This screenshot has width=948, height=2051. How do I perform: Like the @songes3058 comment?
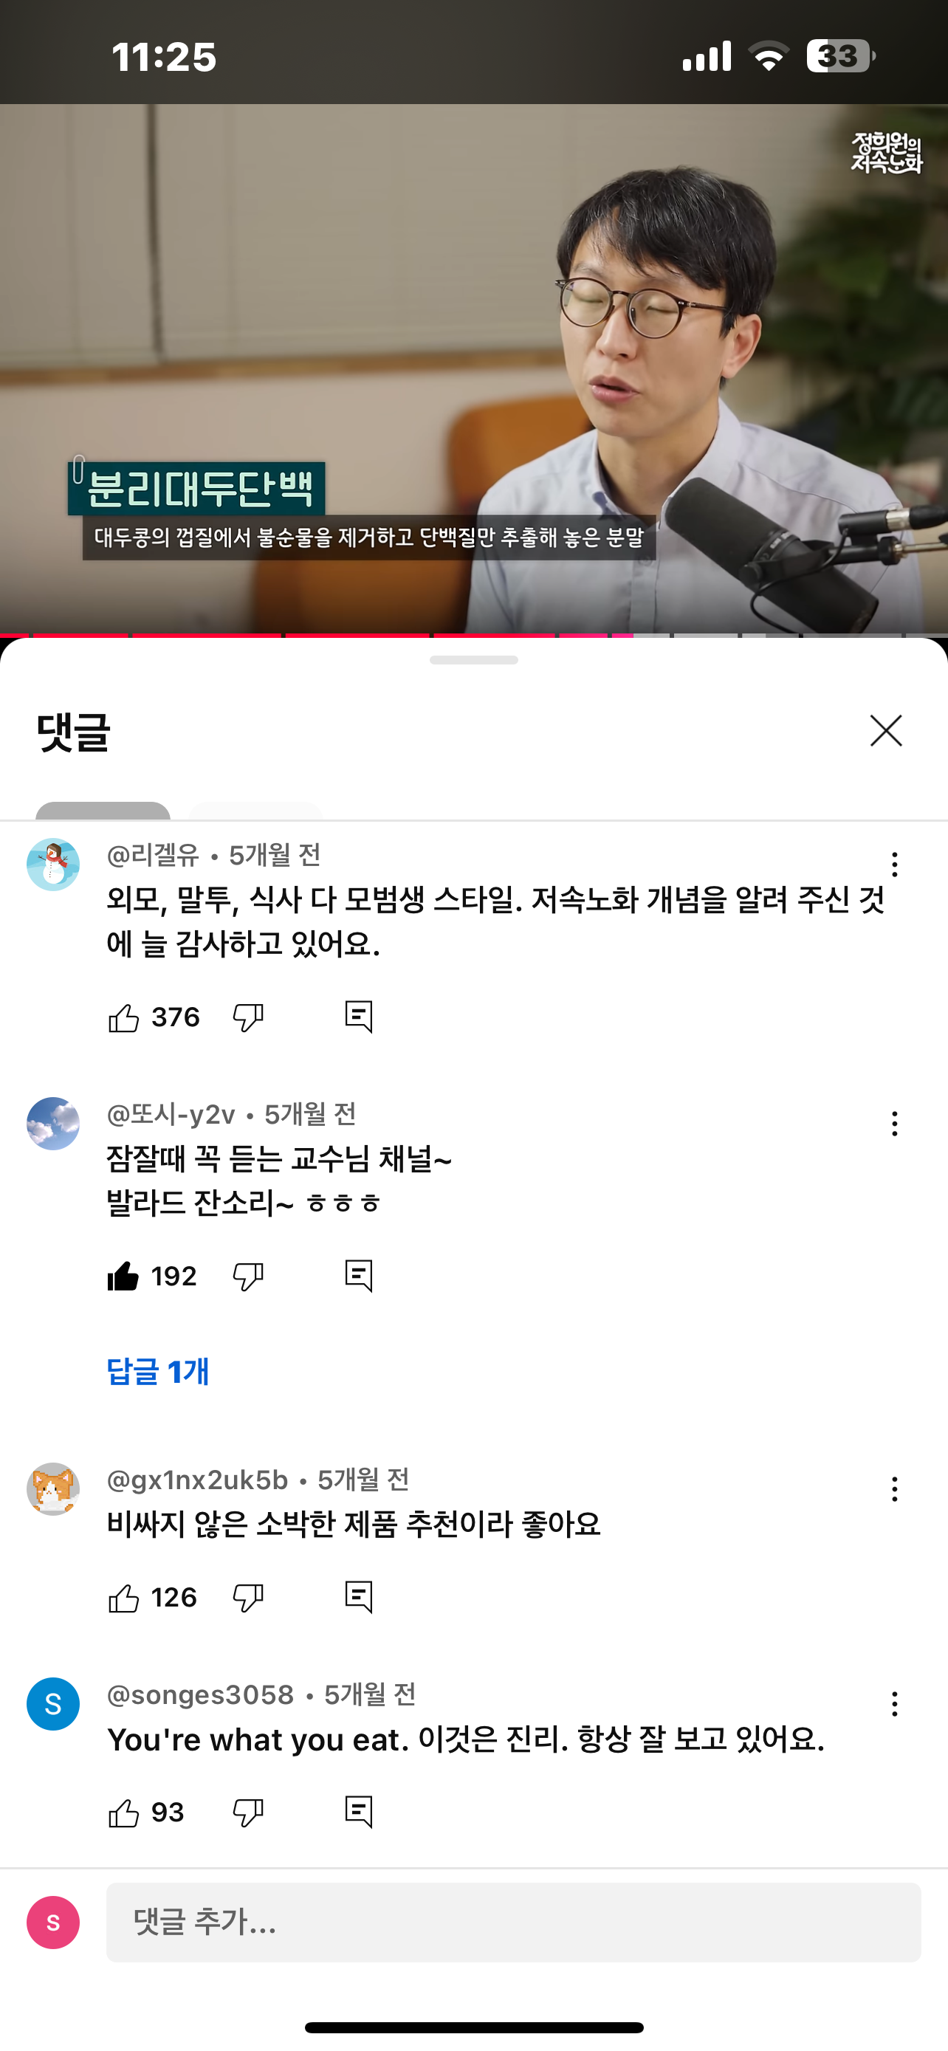pyautogui.click(x=123, y=1813)
